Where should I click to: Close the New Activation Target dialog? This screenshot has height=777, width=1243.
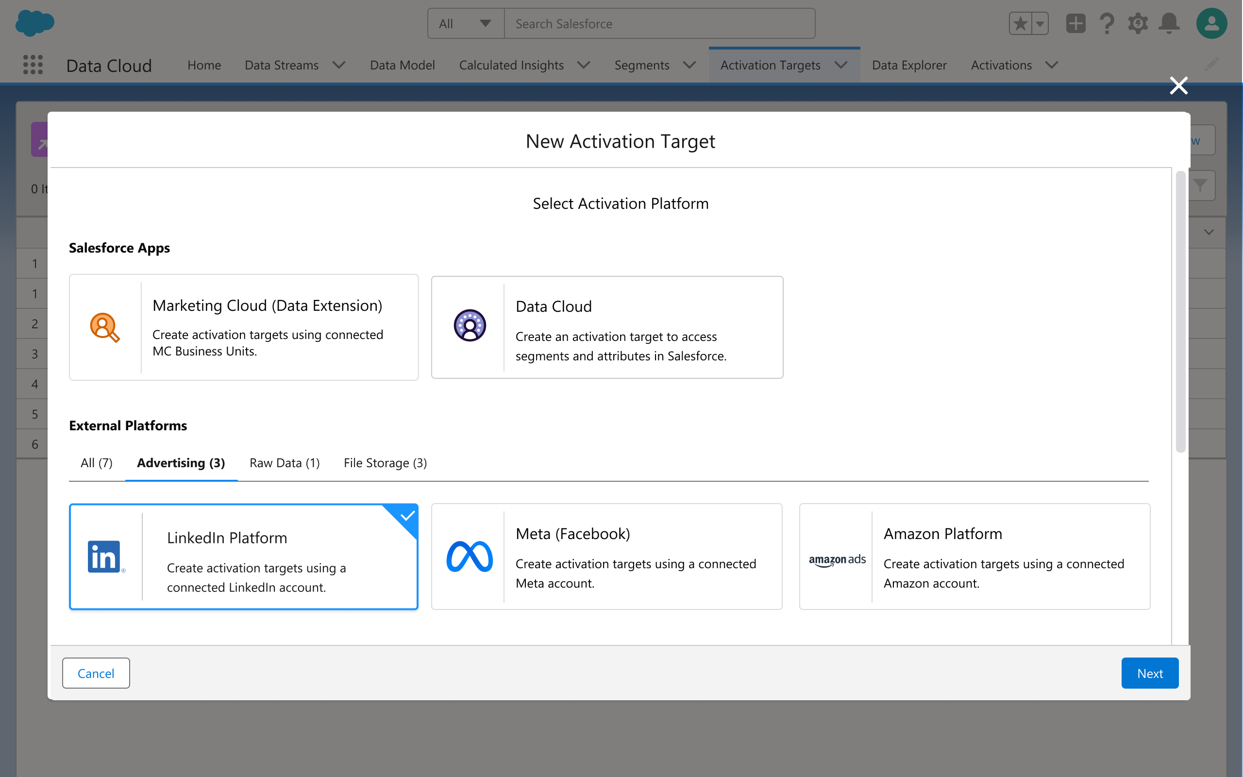coord(1179,86)
